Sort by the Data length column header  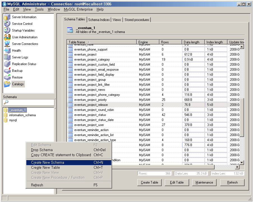193,42
